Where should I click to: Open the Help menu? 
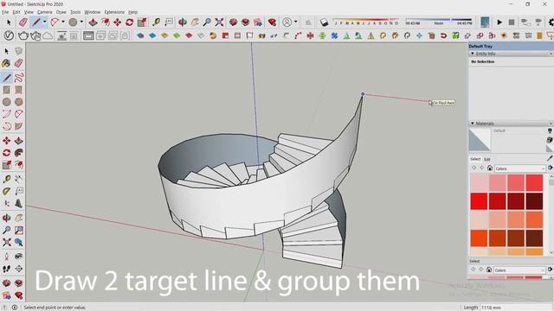(x=132, y=12)
